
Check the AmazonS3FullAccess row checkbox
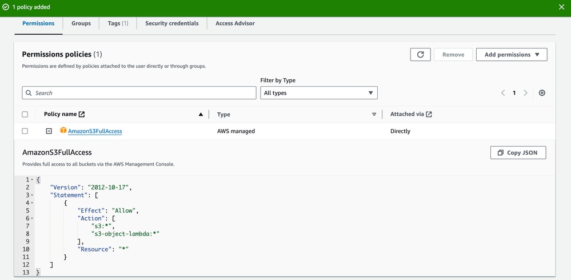25,131
